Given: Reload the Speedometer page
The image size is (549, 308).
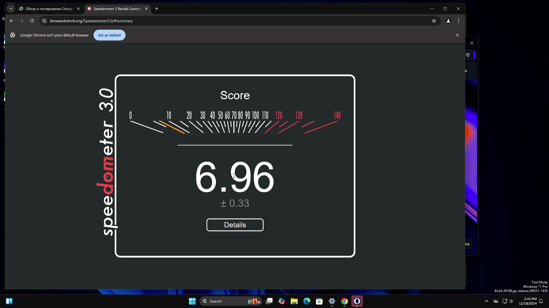Looking at the screenshot, I should [x=32, y=21].
